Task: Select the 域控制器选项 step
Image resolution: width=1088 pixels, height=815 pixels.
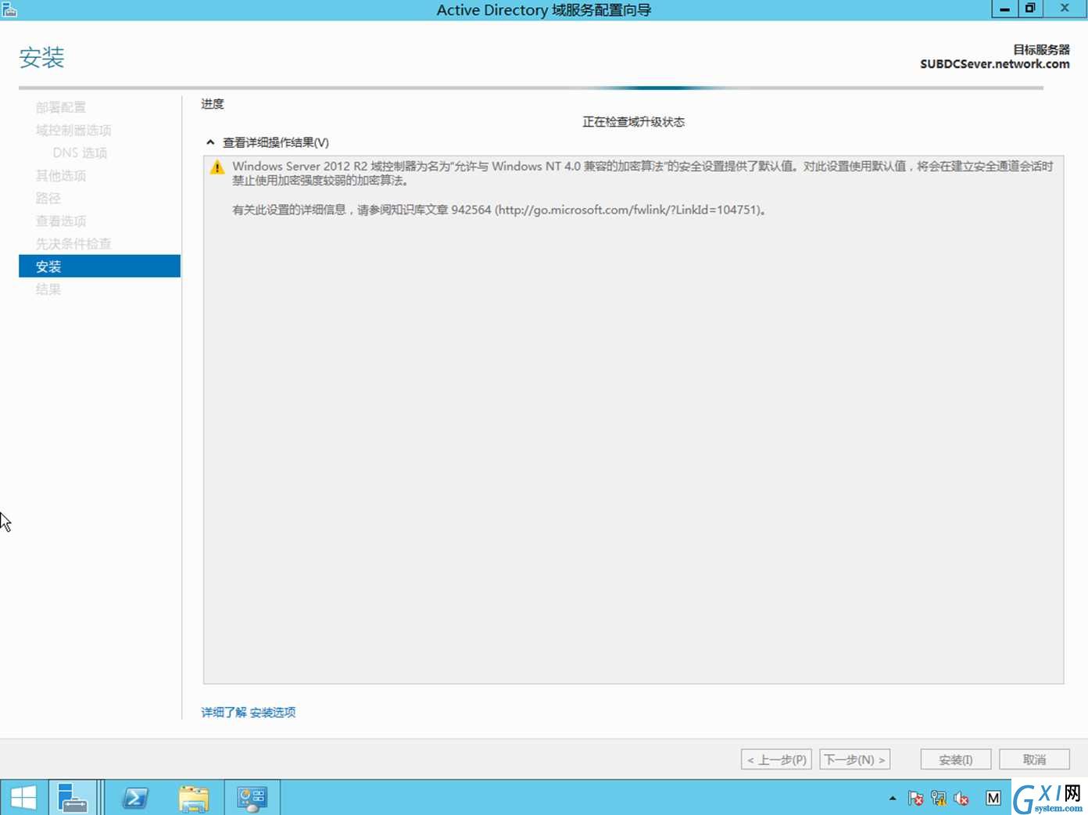Action: click(73, 130)
